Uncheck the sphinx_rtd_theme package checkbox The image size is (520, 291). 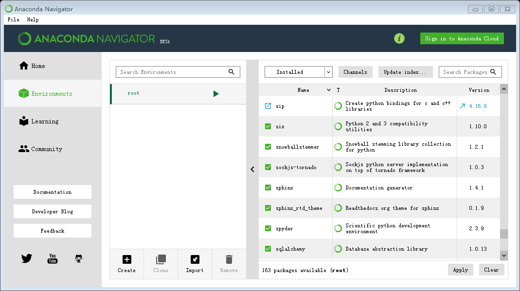268,208
